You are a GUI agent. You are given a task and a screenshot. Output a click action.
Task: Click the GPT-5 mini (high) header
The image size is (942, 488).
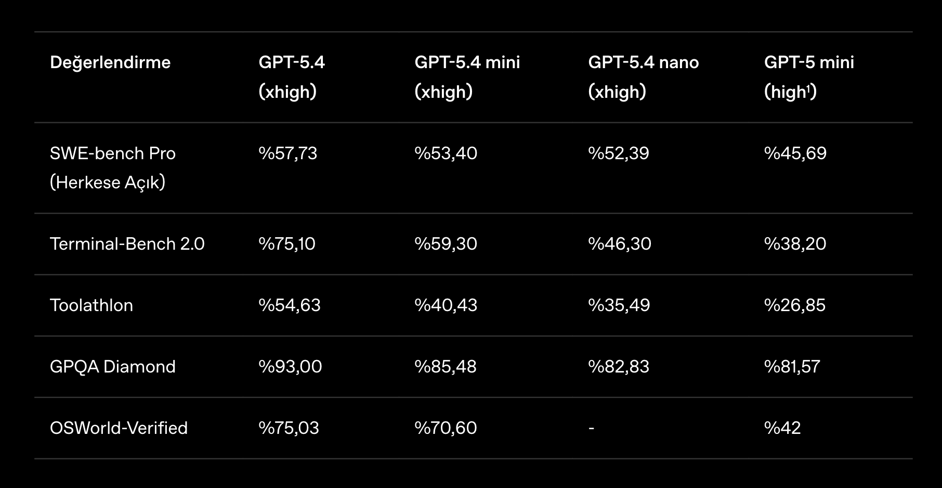coord(808,76)
